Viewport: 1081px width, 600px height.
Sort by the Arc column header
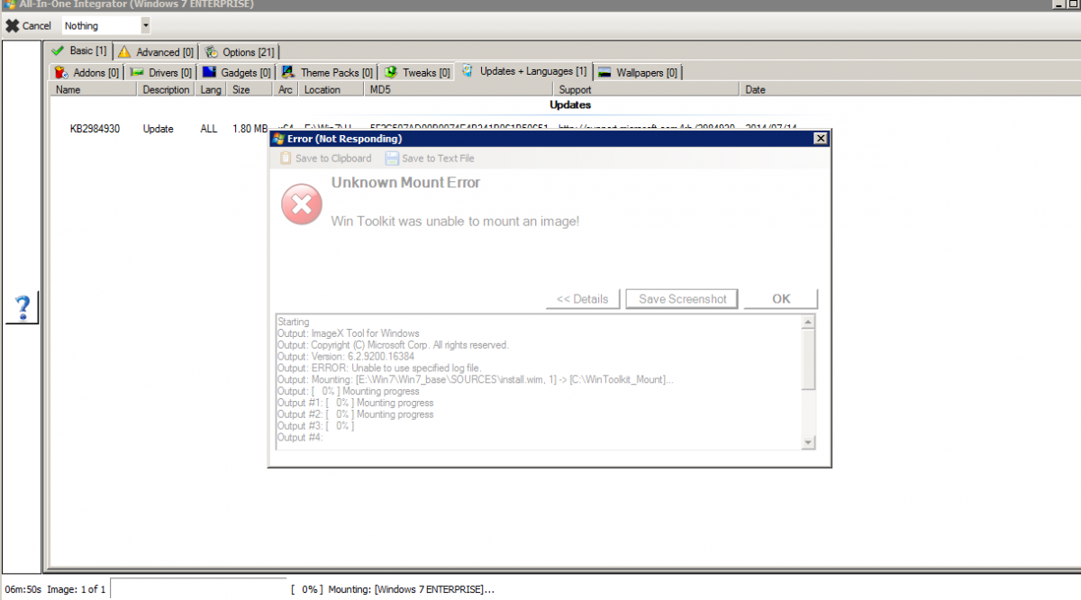[x=286, y=89]
